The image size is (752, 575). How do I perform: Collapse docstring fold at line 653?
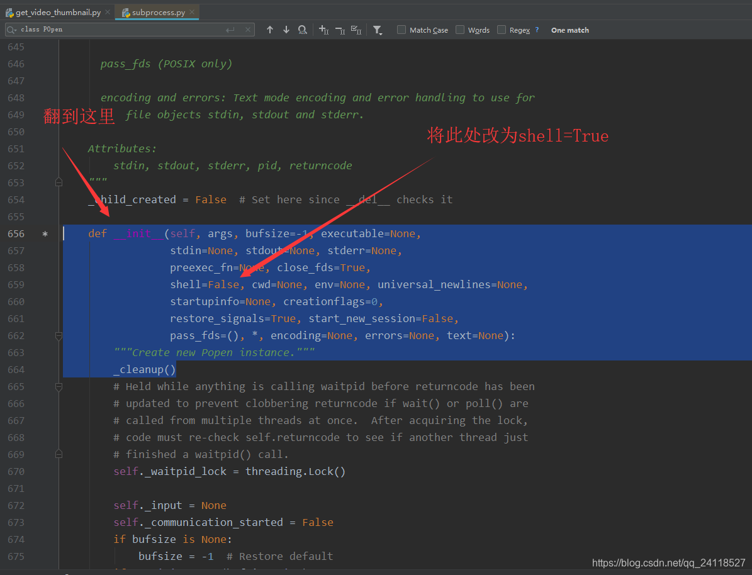coord(59,182)
